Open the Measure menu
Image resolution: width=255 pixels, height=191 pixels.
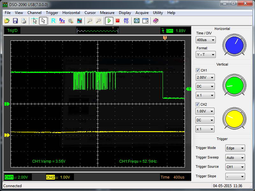coord(107,13)
